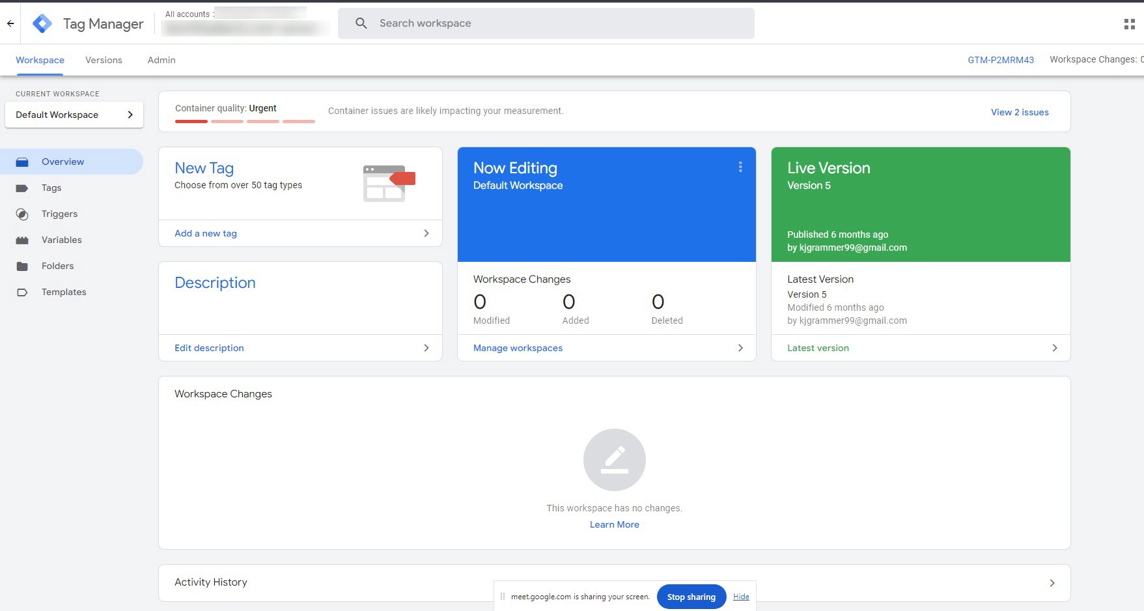Open the Tags section in sidebar
Image resolution: width=1144 pixels, height=611 pixels.
point(51,188)
